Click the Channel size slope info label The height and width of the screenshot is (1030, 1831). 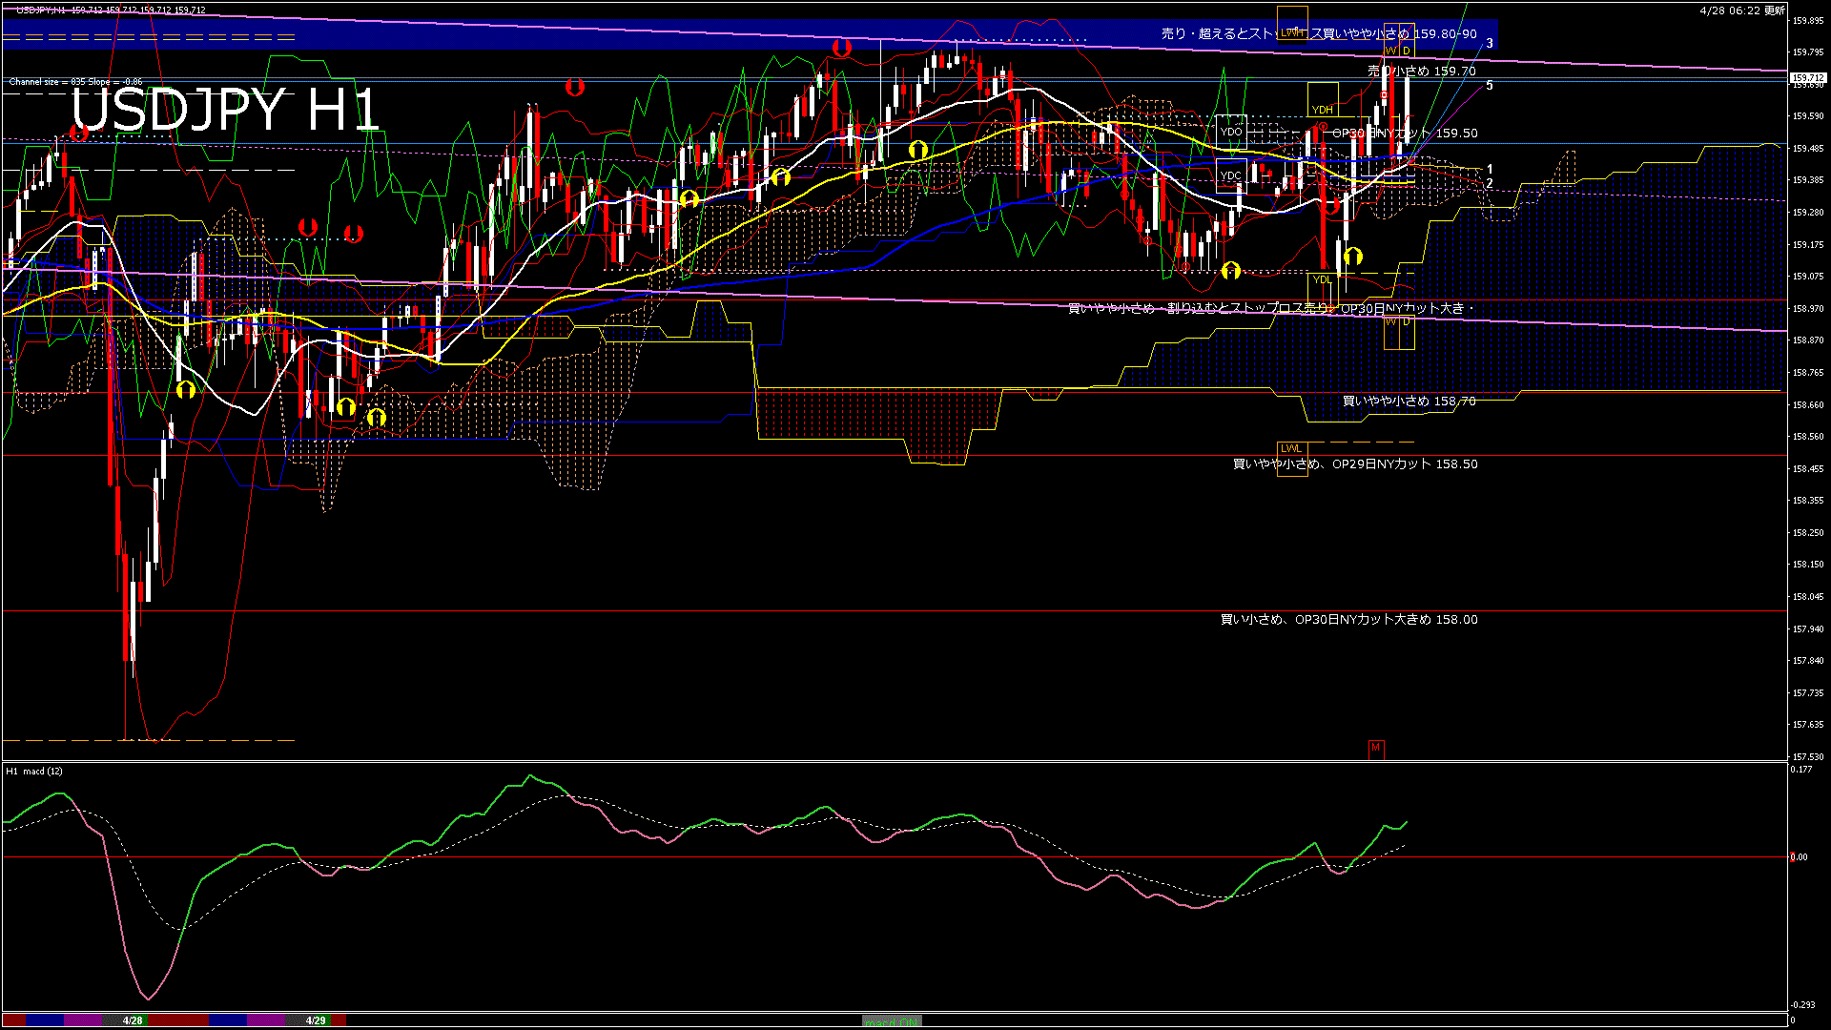[75, 82]
